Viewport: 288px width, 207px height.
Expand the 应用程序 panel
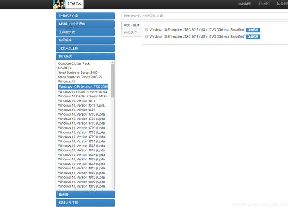(x=85, y=40)
